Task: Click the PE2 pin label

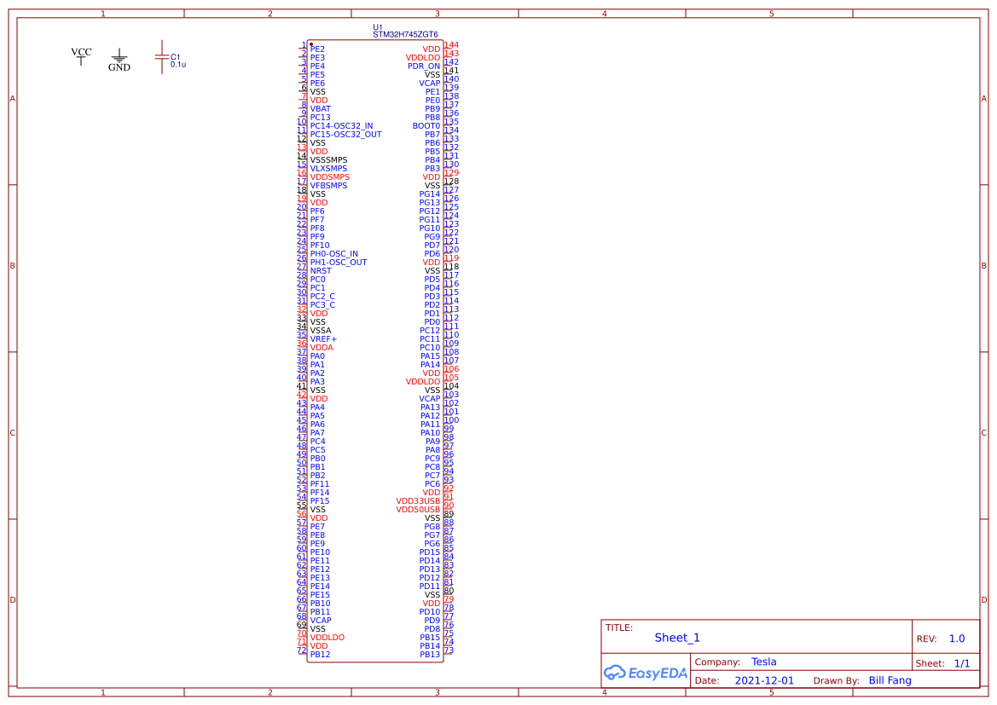Action: click(317, 49)
